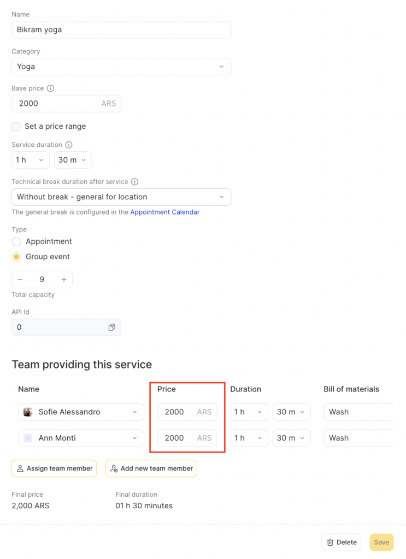Select the Appointment type radio button
This screenshot has width=406, height=559.
[x=16, y=242]
